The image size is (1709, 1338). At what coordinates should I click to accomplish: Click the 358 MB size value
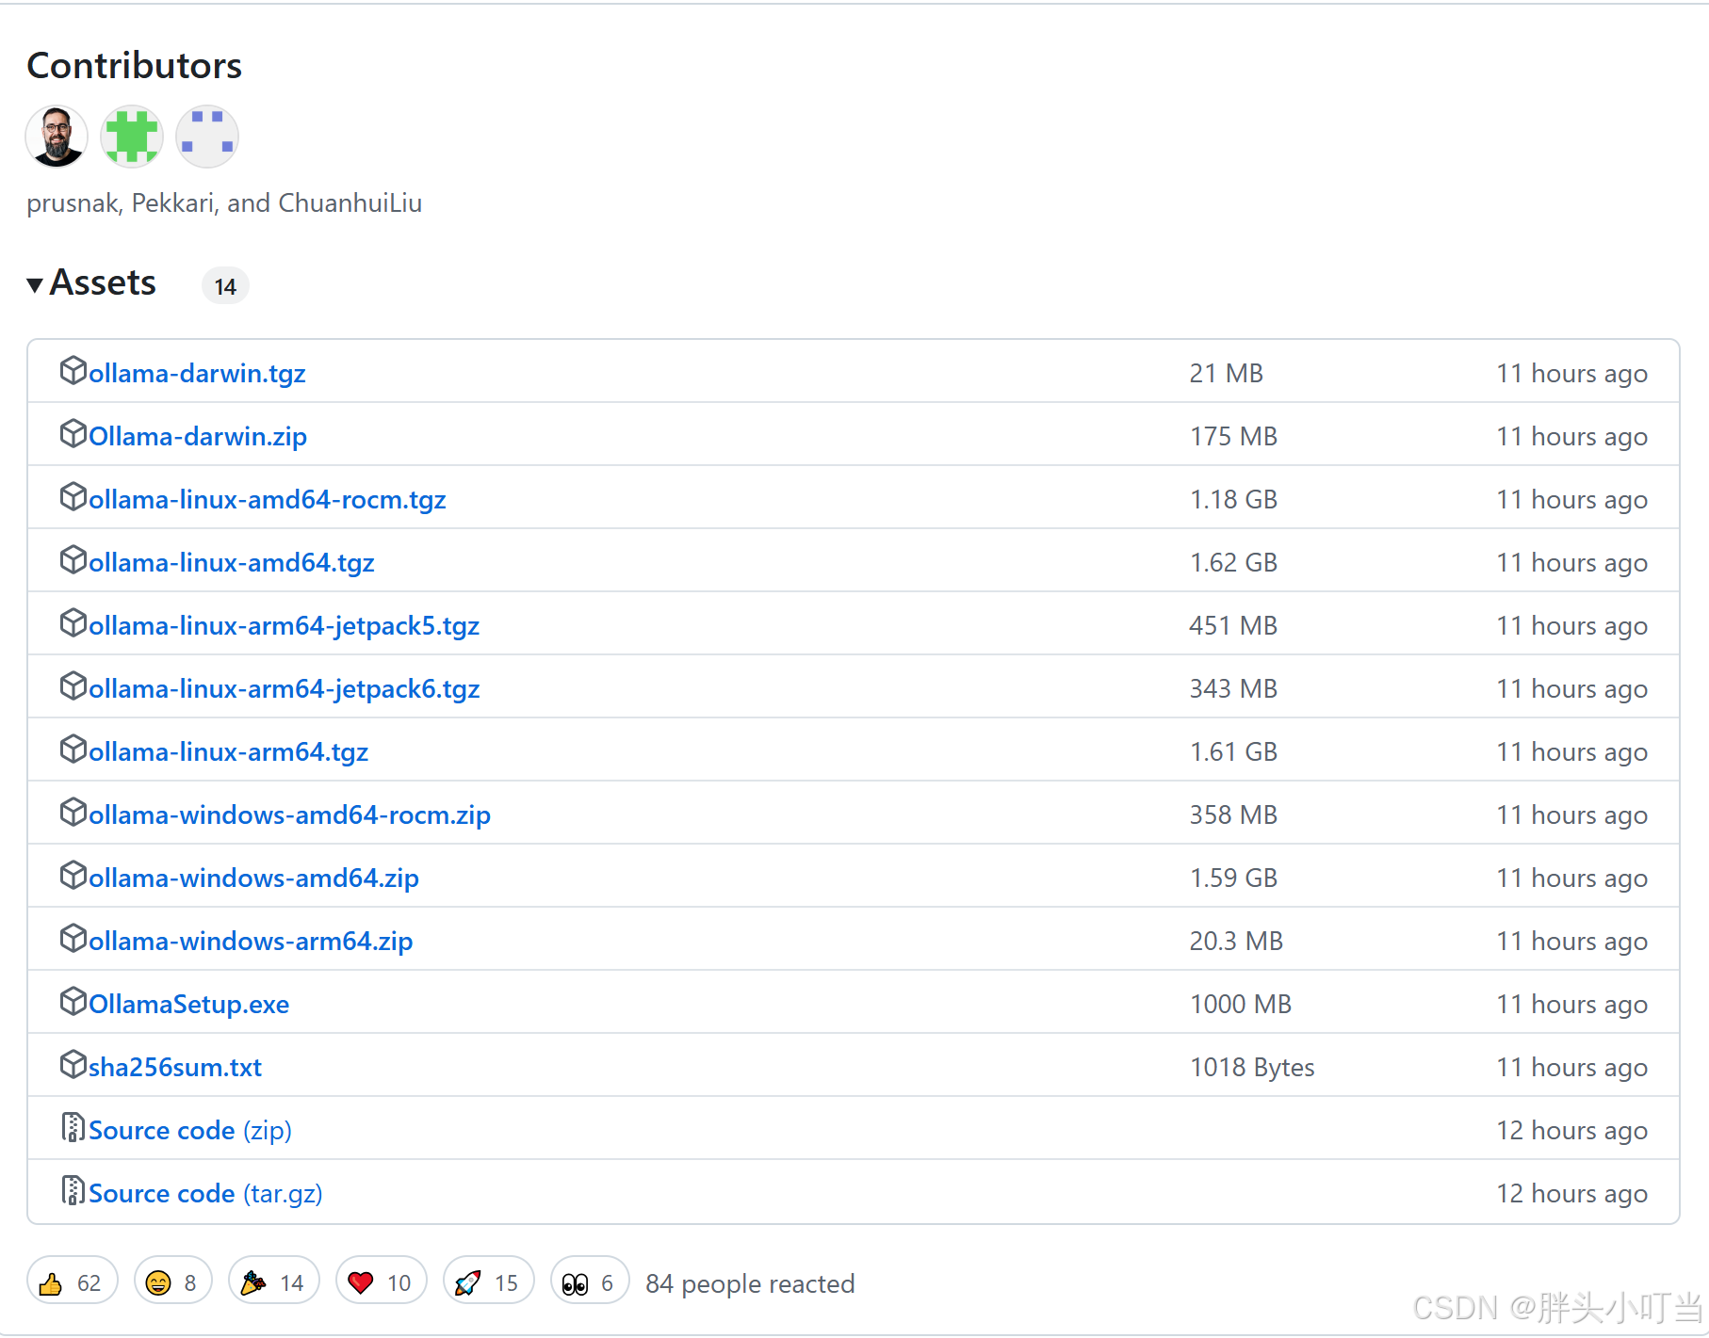coord(1233,814)
